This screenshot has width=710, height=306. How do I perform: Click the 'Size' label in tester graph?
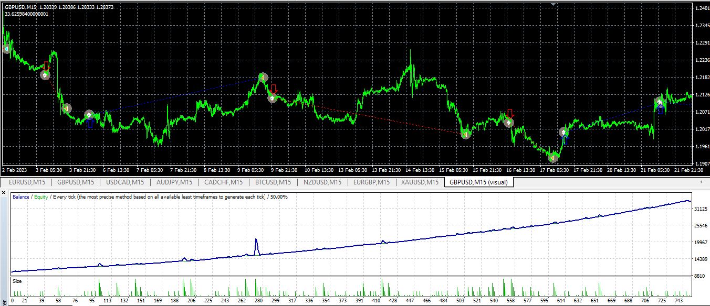pyautogui.click(x=17, y=281)
